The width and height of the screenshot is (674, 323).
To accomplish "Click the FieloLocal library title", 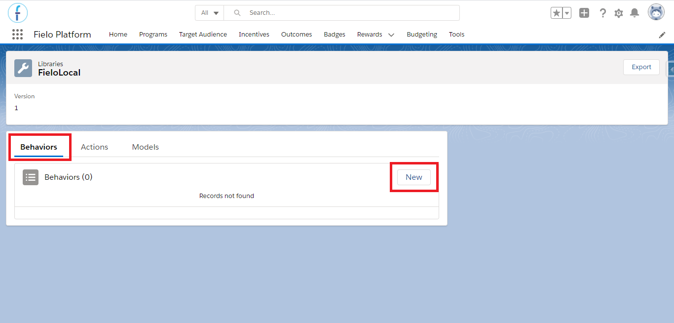I will pos(59,73).
